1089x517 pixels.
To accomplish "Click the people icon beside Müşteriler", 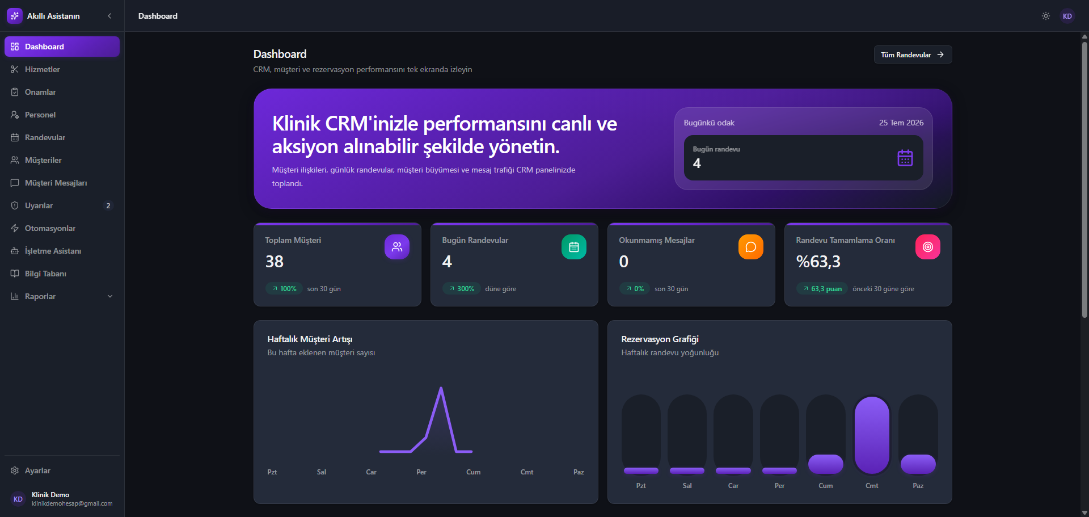I will (x=15, y=160).
